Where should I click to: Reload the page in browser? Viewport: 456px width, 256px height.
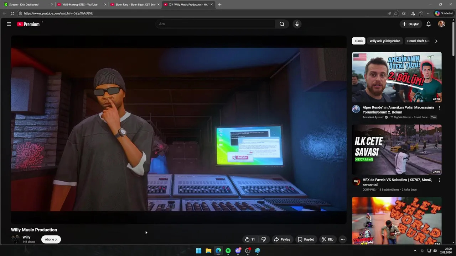[12, 14]
